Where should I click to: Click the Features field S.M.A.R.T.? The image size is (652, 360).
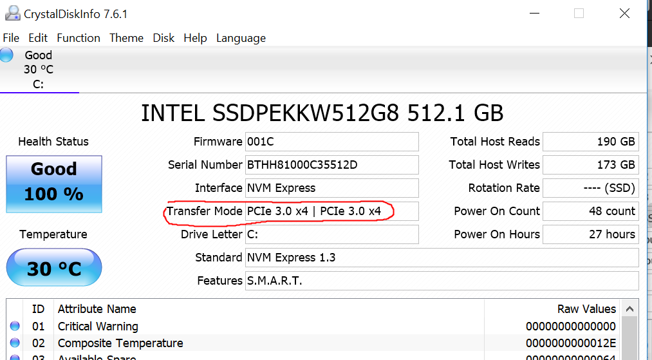coord(442,281)
